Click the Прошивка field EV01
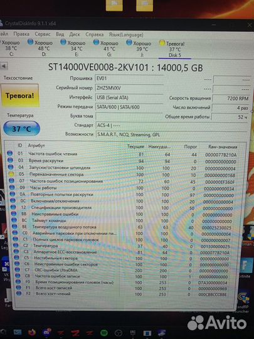254x339 pixels. coord(129,78)
